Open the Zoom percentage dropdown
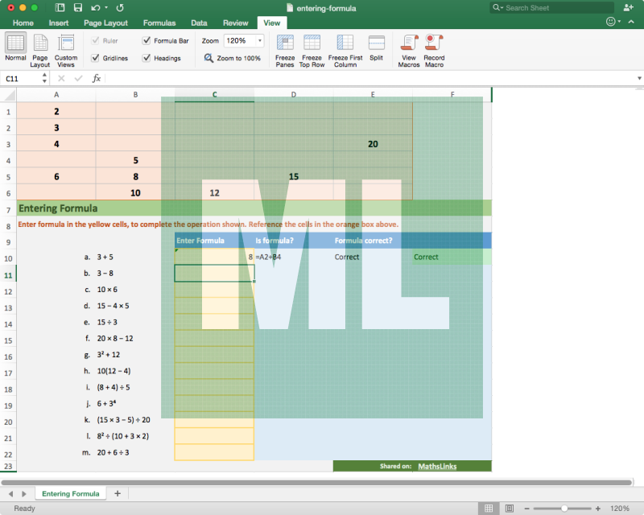The height and width of the screenshot is (515, 644). pyautogui.click(x=259, y=40)
